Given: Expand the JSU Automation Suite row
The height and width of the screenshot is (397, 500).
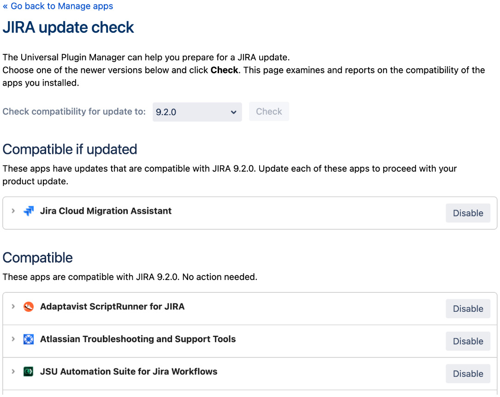Looking at the screenshot, I should 13,371.
